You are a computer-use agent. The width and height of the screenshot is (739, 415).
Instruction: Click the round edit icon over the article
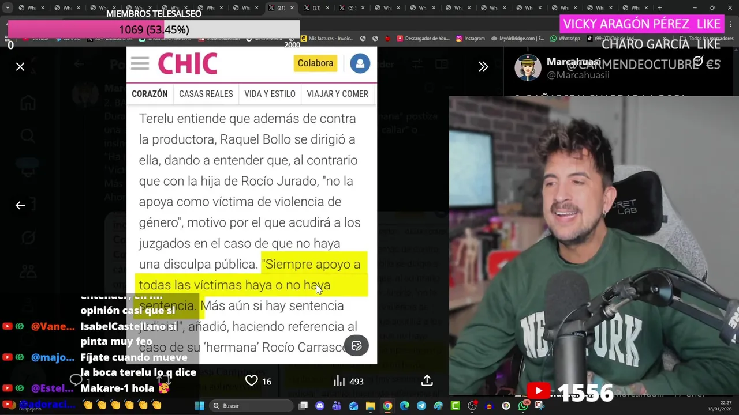click(x=356, y=346)
